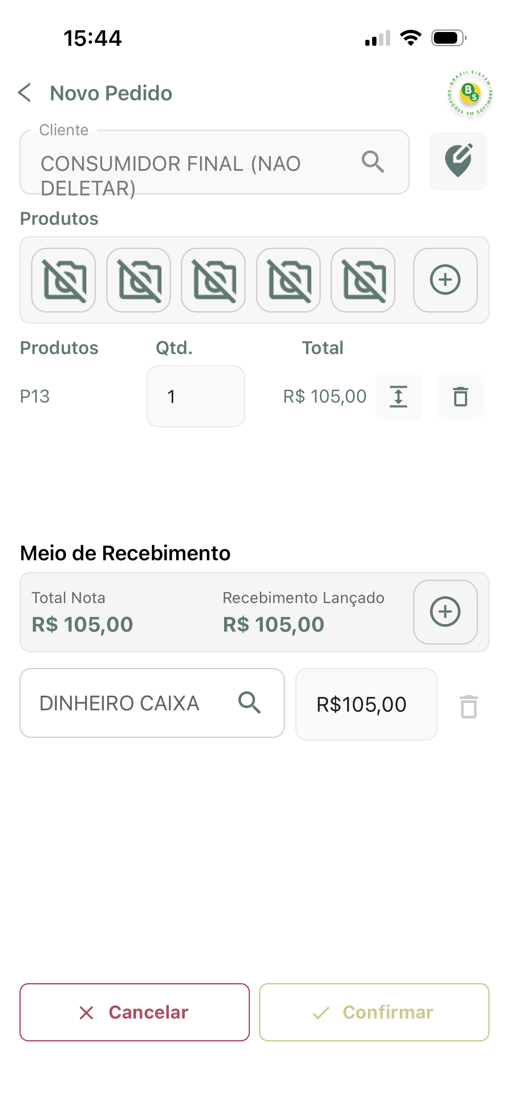Select the second no-photo product thumbnail
This screenshot has width=509, height=1105.
coord(139,280)
